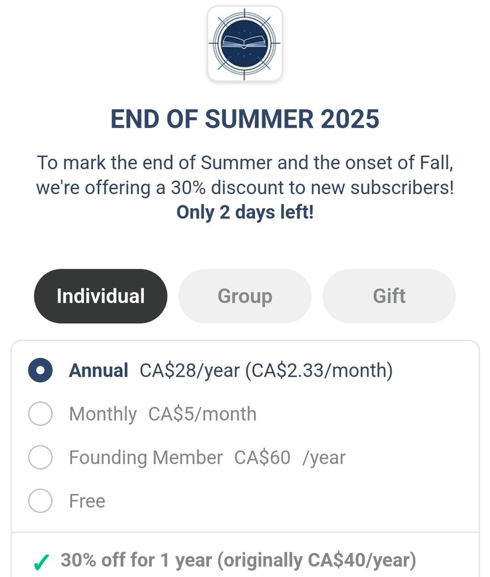The width and height of the screenshot is (490, 577).
Task: Select the Individual subscription tab
Action: [x=100, y=296]
